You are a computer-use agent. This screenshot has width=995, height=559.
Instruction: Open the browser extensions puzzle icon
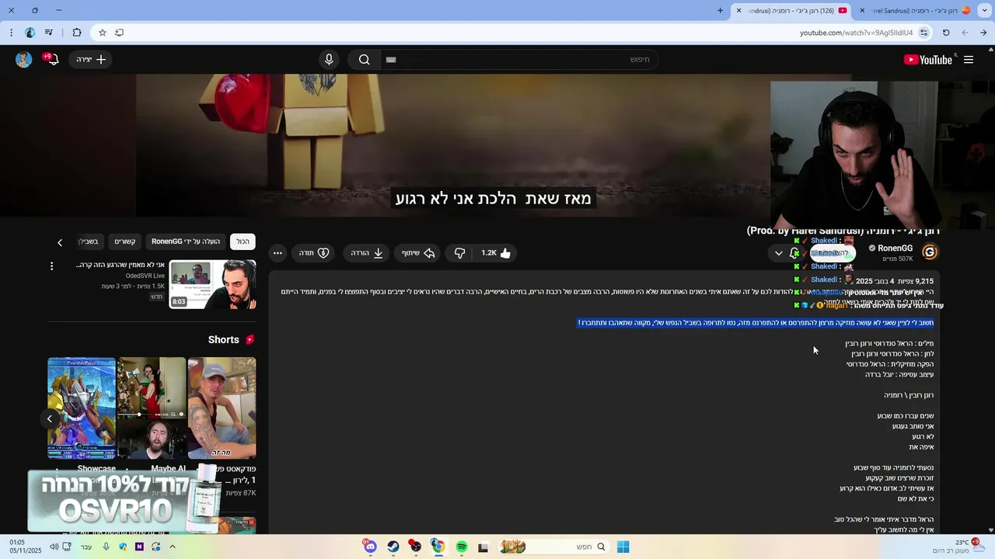pyautogui.click(x=77, y=33)
